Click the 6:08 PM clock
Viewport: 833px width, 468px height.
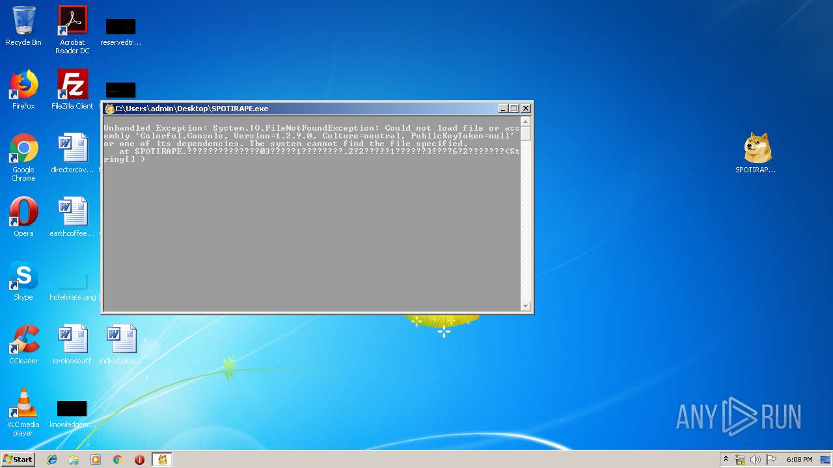tap(799, 460)
